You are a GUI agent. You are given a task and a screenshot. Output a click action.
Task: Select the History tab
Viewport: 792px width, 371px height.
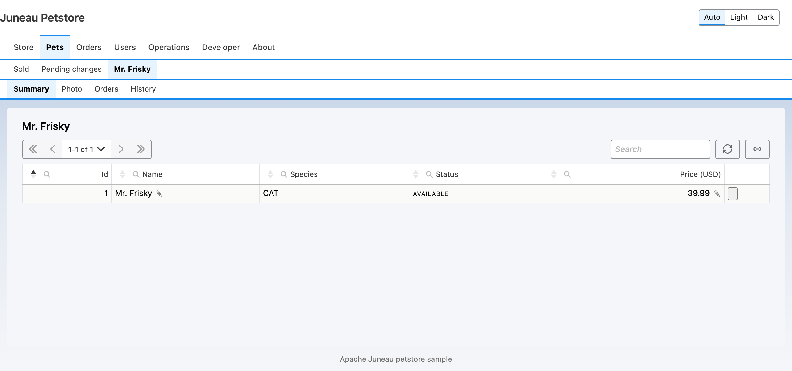(x=143, y=89)
